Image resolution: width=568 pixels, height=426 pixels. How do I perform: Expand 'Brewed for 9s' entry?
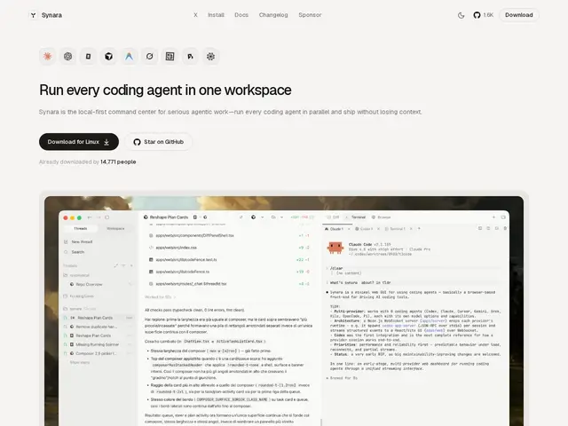(342, 378)
